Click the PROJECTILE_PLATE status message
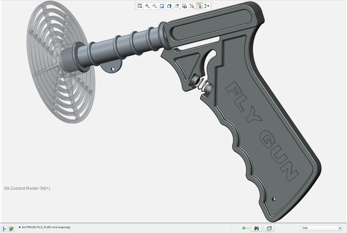347x233 pixels. (46, 227)
